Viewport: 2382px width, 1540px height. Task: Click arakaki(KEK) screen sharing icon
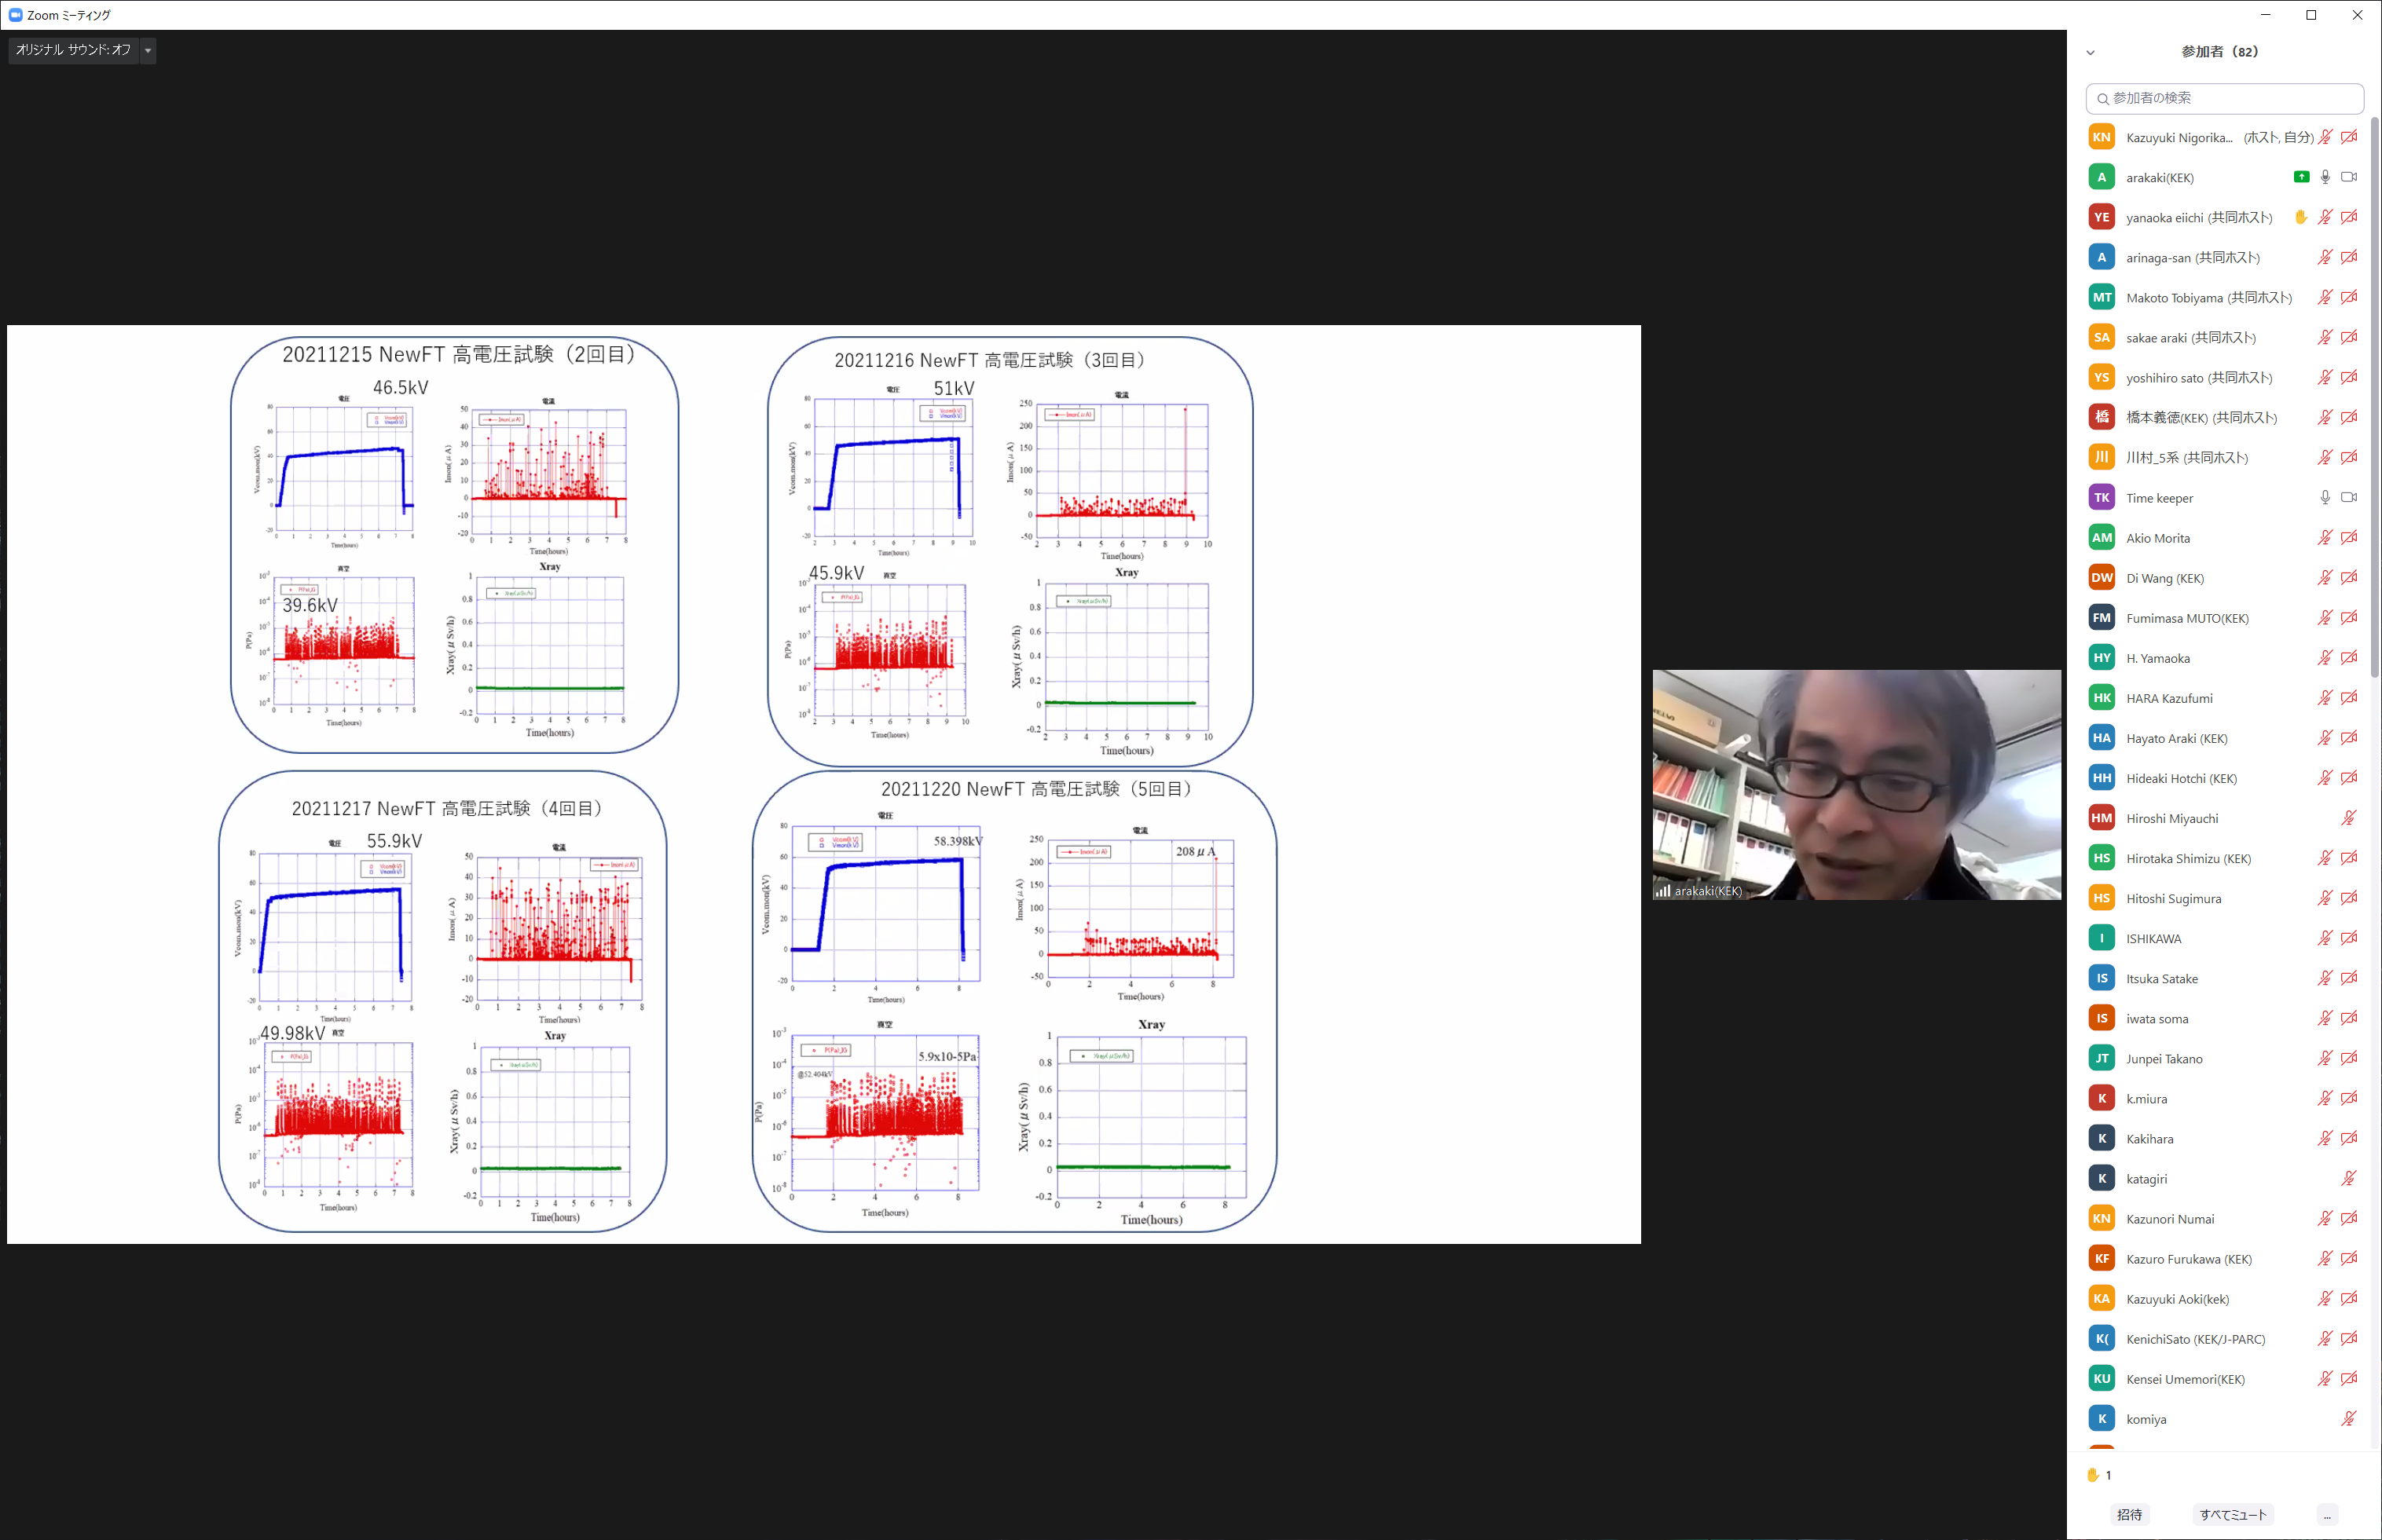click(2301, 177)
